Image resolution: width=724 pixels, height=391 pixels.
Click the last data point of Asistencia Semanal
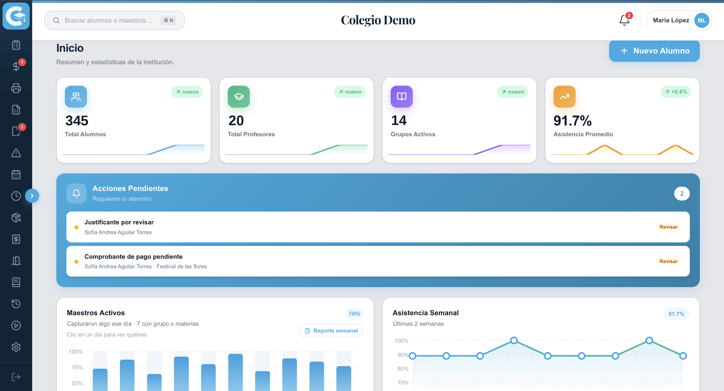(683, 356)
